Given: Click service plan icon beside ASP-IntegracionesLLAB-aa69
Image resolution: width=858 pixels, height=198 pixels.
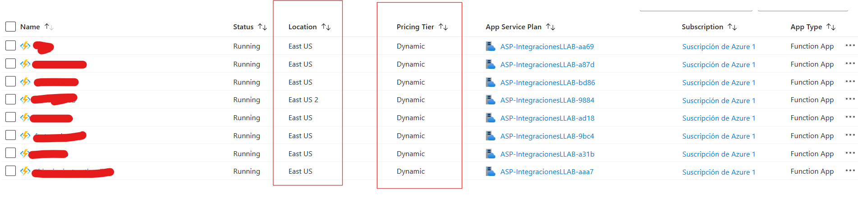Looking at the screenshot, I should (x=491, y=46).
